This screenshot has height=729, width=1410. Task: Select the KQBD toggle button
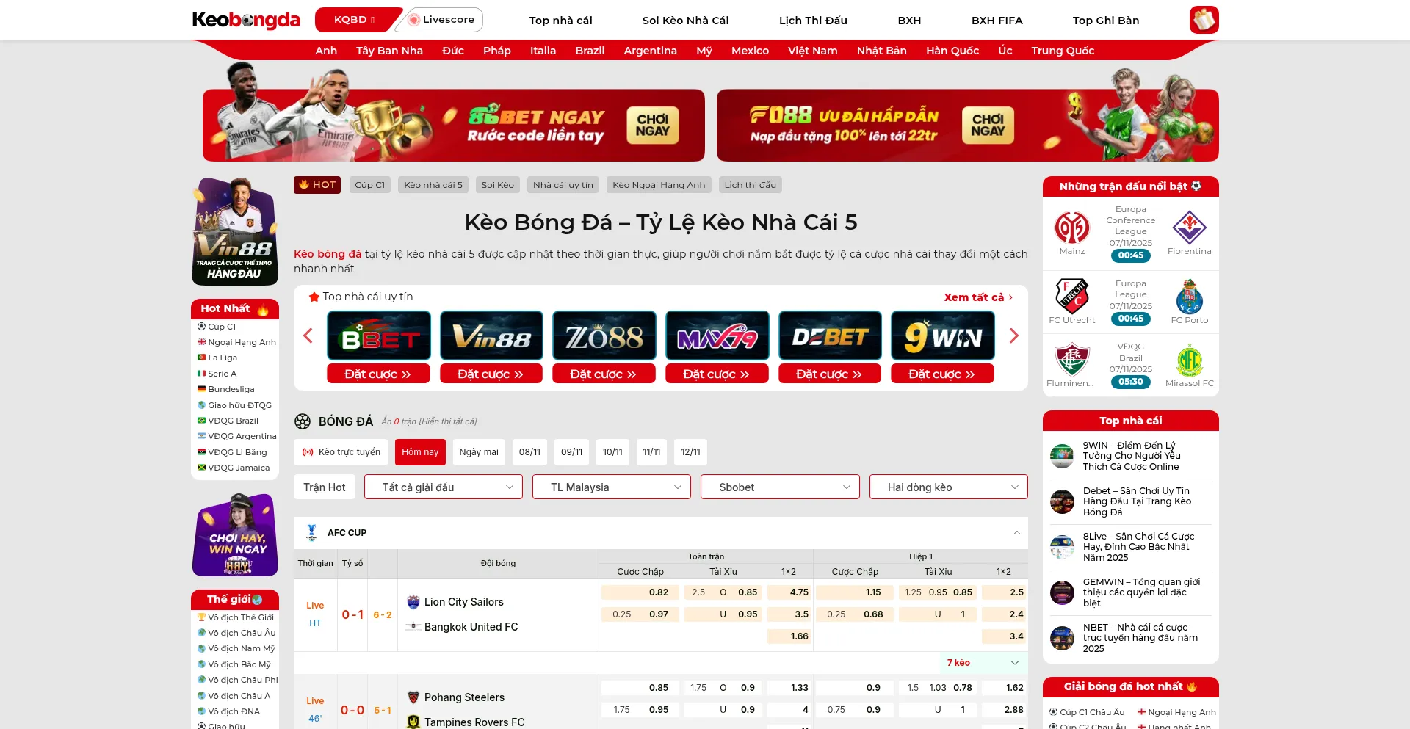tap(355, 20)
